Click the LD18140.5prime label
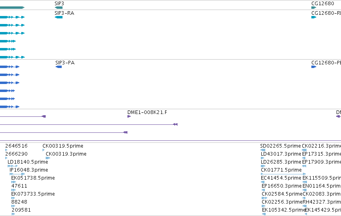This screenshot has height=216, width=341. (x=28, y=162)
